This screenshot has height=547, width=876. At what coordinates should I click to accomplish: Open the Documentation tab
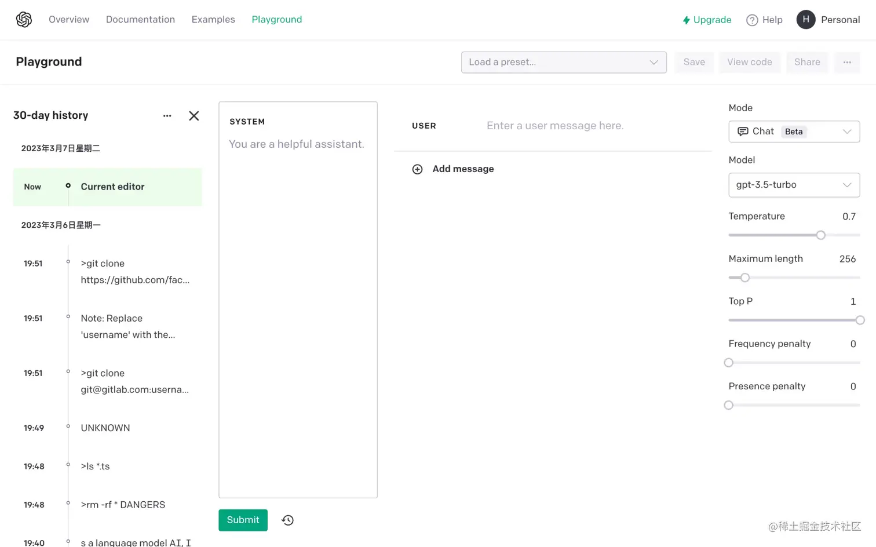coord(140,20)
